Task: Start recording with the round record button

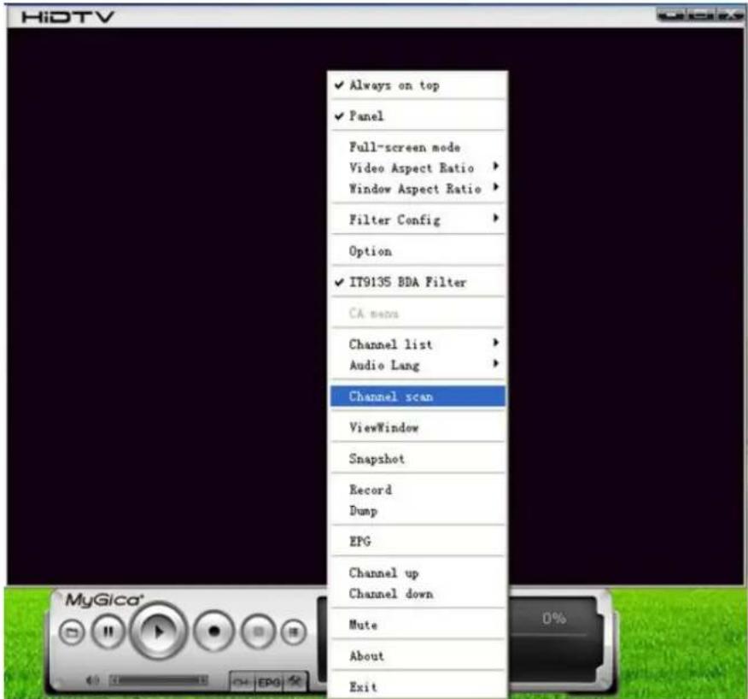Action: (214, 631)
